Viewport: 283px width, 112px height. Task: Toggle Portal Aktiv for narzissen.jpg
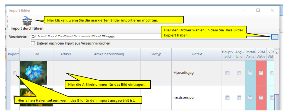pos(250,97)
